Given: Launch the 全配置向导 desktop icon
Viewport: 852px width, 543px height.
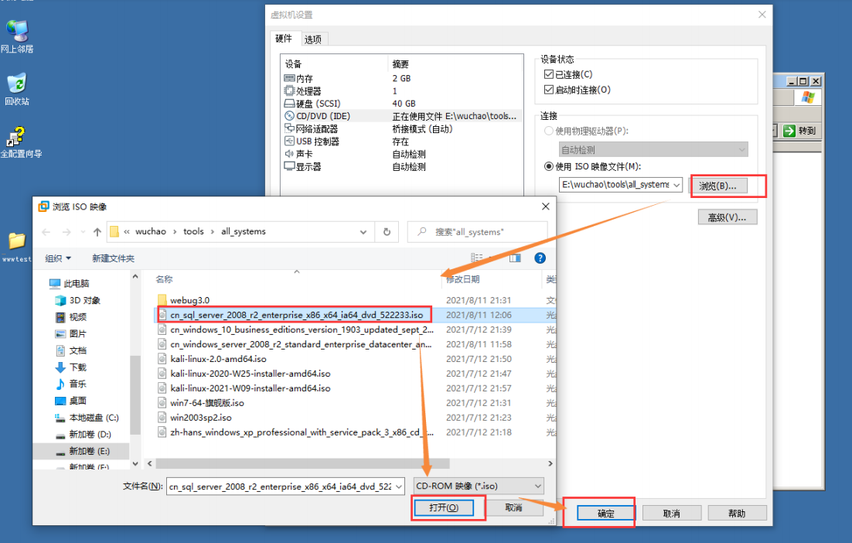Looking at the screenshot, I should point(19,142).
